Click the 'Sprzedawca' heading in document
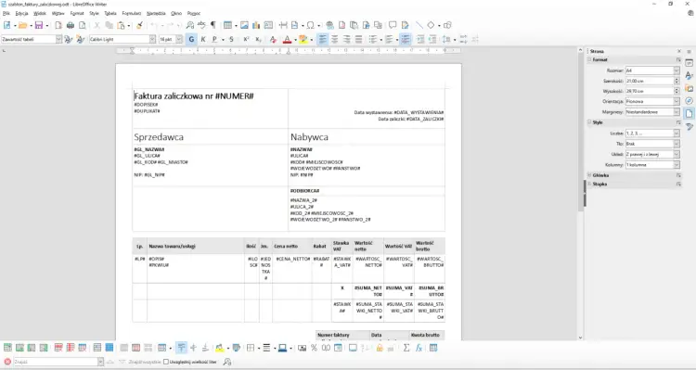This screenshot has height=370, width=696. click(159, 137)
